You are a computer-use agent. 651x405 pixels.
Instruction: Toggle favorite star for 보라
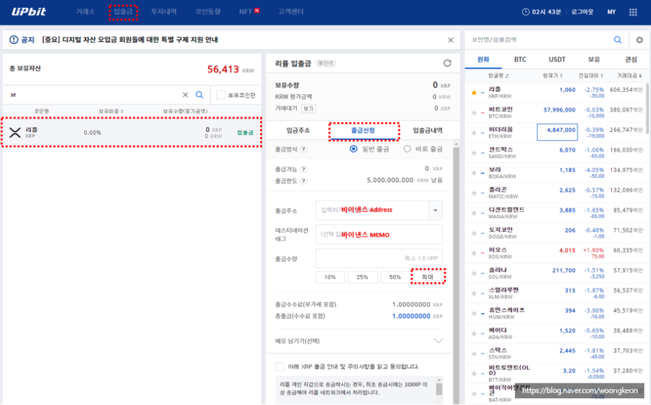coord(474,173)
